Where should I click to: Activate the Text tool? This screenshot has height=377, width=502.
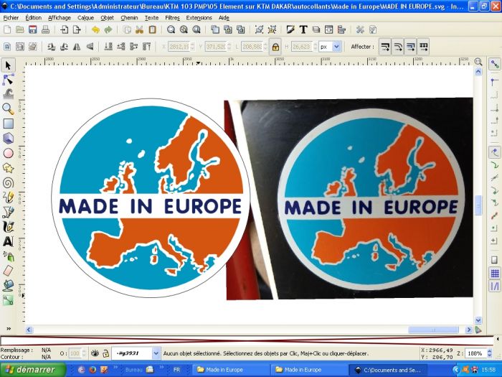click(8, 241)
